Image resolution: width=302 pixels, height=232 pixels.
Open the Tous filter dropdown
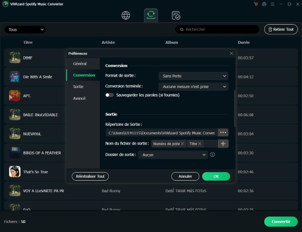tap(25, 30)
